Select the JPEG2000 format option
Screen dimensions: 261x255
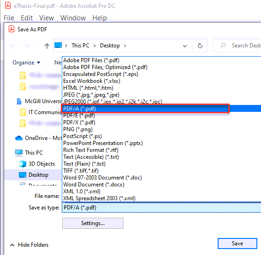113,101
